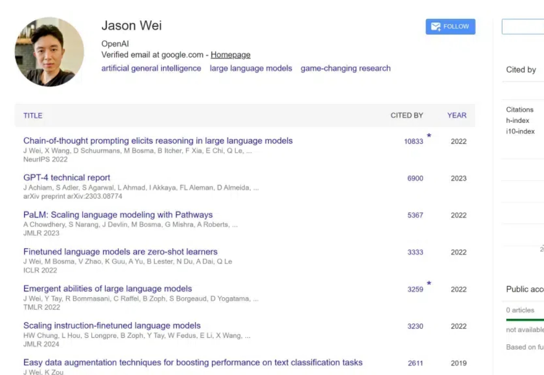The width and height of the screenshot is (544, 375).
Task: Click the 0 articles link
Action: [520, 310]
